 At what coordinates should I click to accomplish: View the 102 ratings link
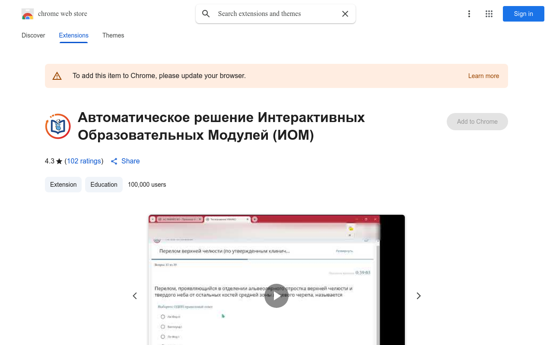click(84, 161)
